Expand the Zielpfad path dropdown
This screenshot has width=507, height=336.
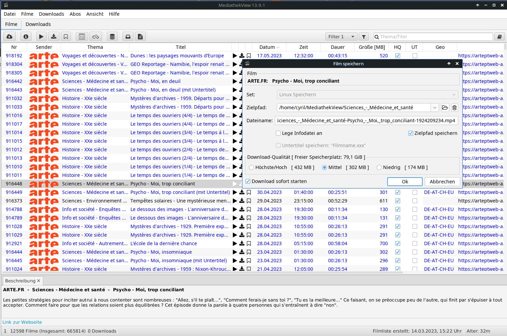[x=435, y=108]
